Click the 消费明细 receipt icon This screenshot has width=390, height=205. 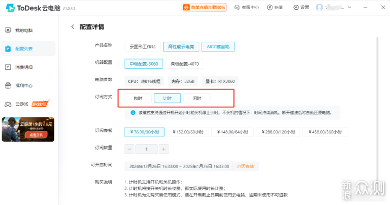[x=8, y=67]
